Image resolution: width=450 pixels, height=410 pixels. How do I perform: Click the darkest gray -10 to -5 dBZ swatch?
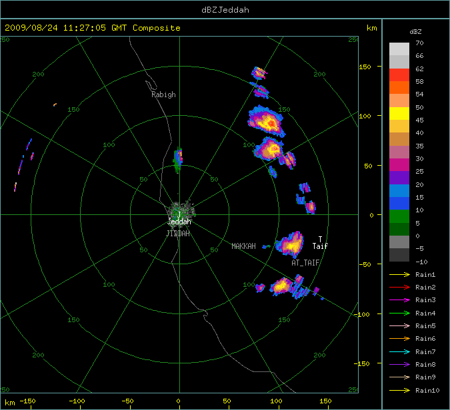(399, 255)
